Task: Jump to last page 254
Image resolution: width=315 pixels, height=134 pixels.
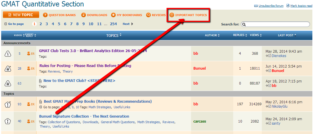Action: [113, 24]
